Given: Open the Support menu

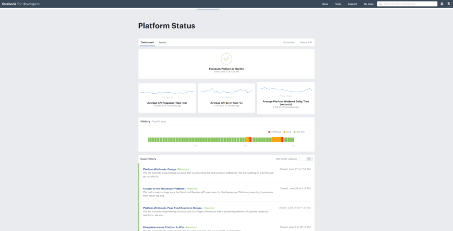Looking at the screenshot, I should tap(352, 4).
